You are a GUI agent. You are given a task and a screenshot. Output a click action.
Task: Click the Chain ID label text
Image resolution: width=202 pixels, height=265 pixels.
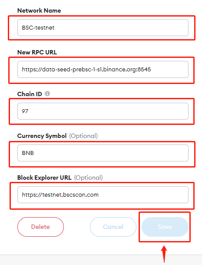30,94
